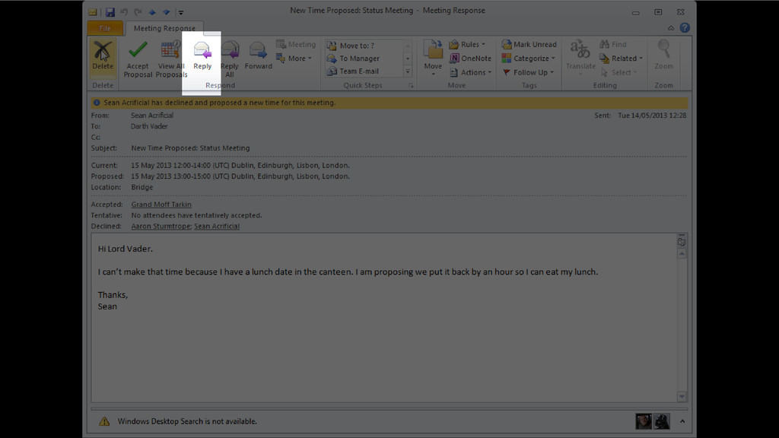
Task: Send the message to OneNote
Action: click(x=470, y=58)
